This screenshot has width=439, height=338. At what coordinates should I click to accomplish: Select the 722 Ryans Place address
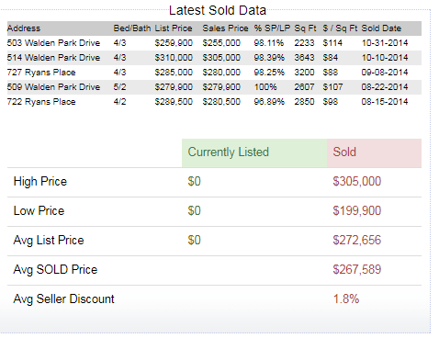(41, 102)
